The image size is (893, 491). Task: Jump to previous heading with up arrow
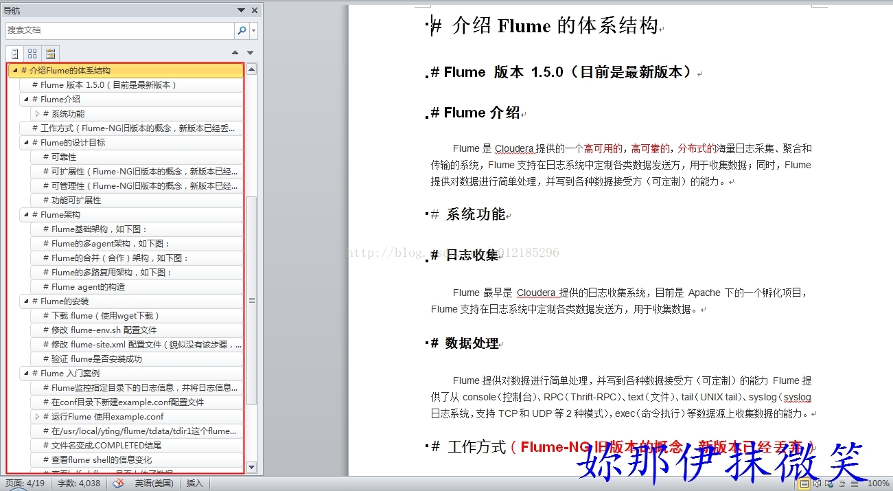(235, 53)
